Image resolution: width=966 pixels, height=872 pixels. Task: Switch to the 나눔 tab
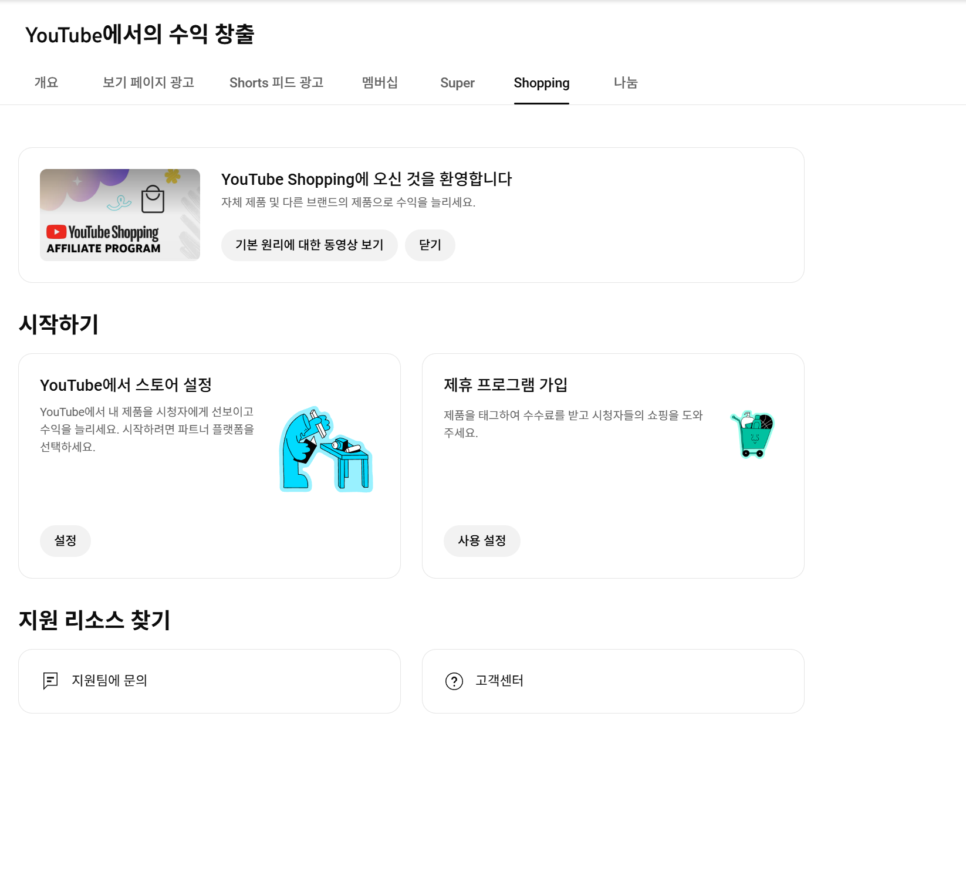pos(626,83)
